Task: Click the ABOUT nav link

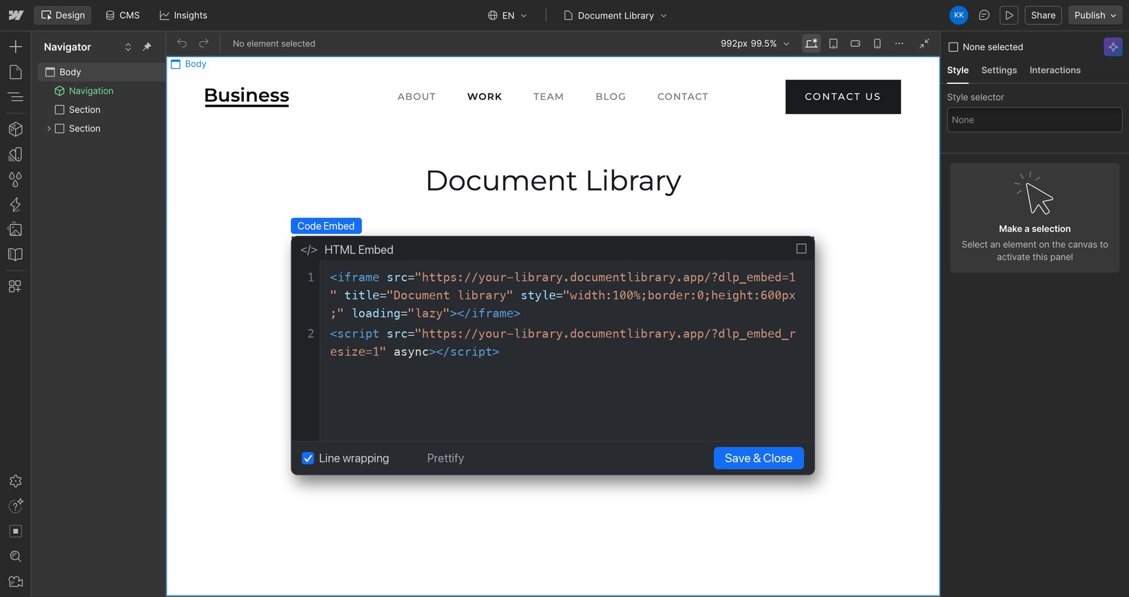Action: click(416, 97)
